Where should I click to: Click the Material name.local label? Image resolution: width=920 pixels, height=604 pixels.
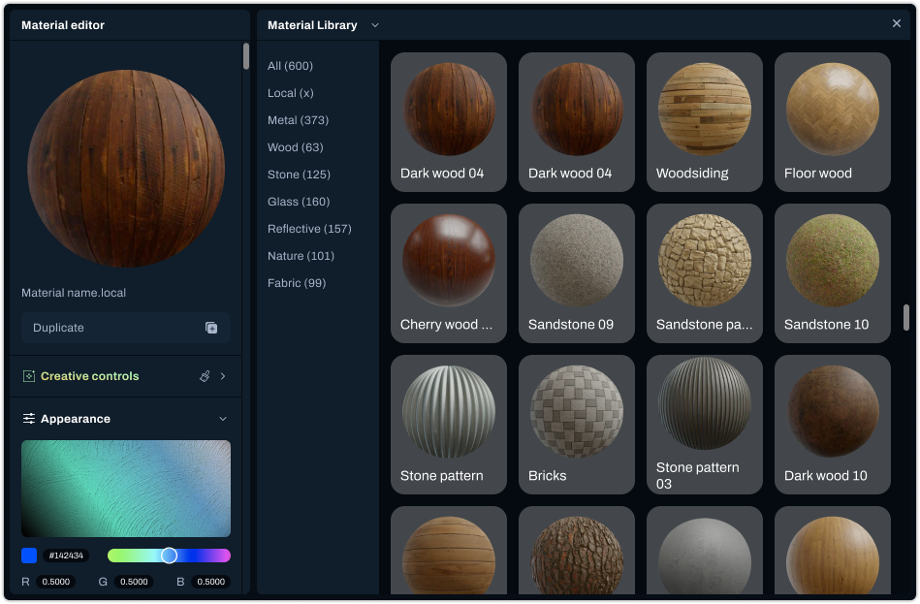click(74, 293)
